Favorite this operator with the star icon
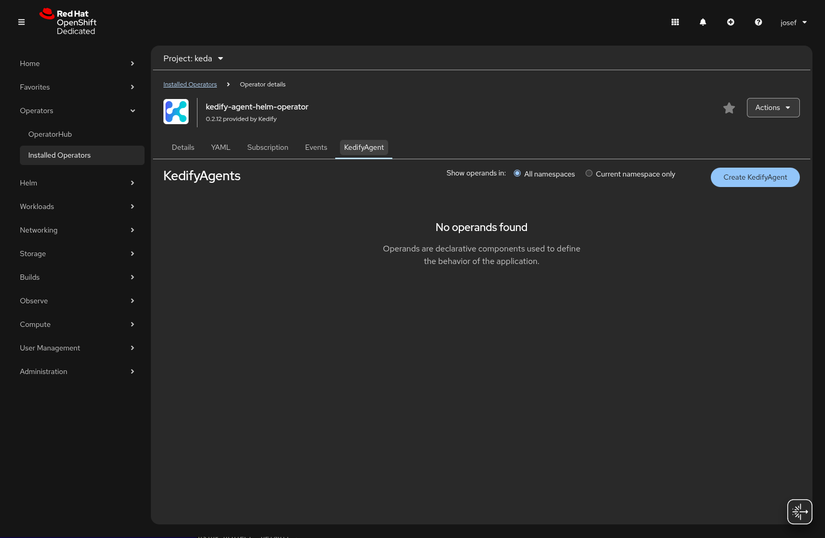Viewport: 825px width, 538px height. [729, 108]
